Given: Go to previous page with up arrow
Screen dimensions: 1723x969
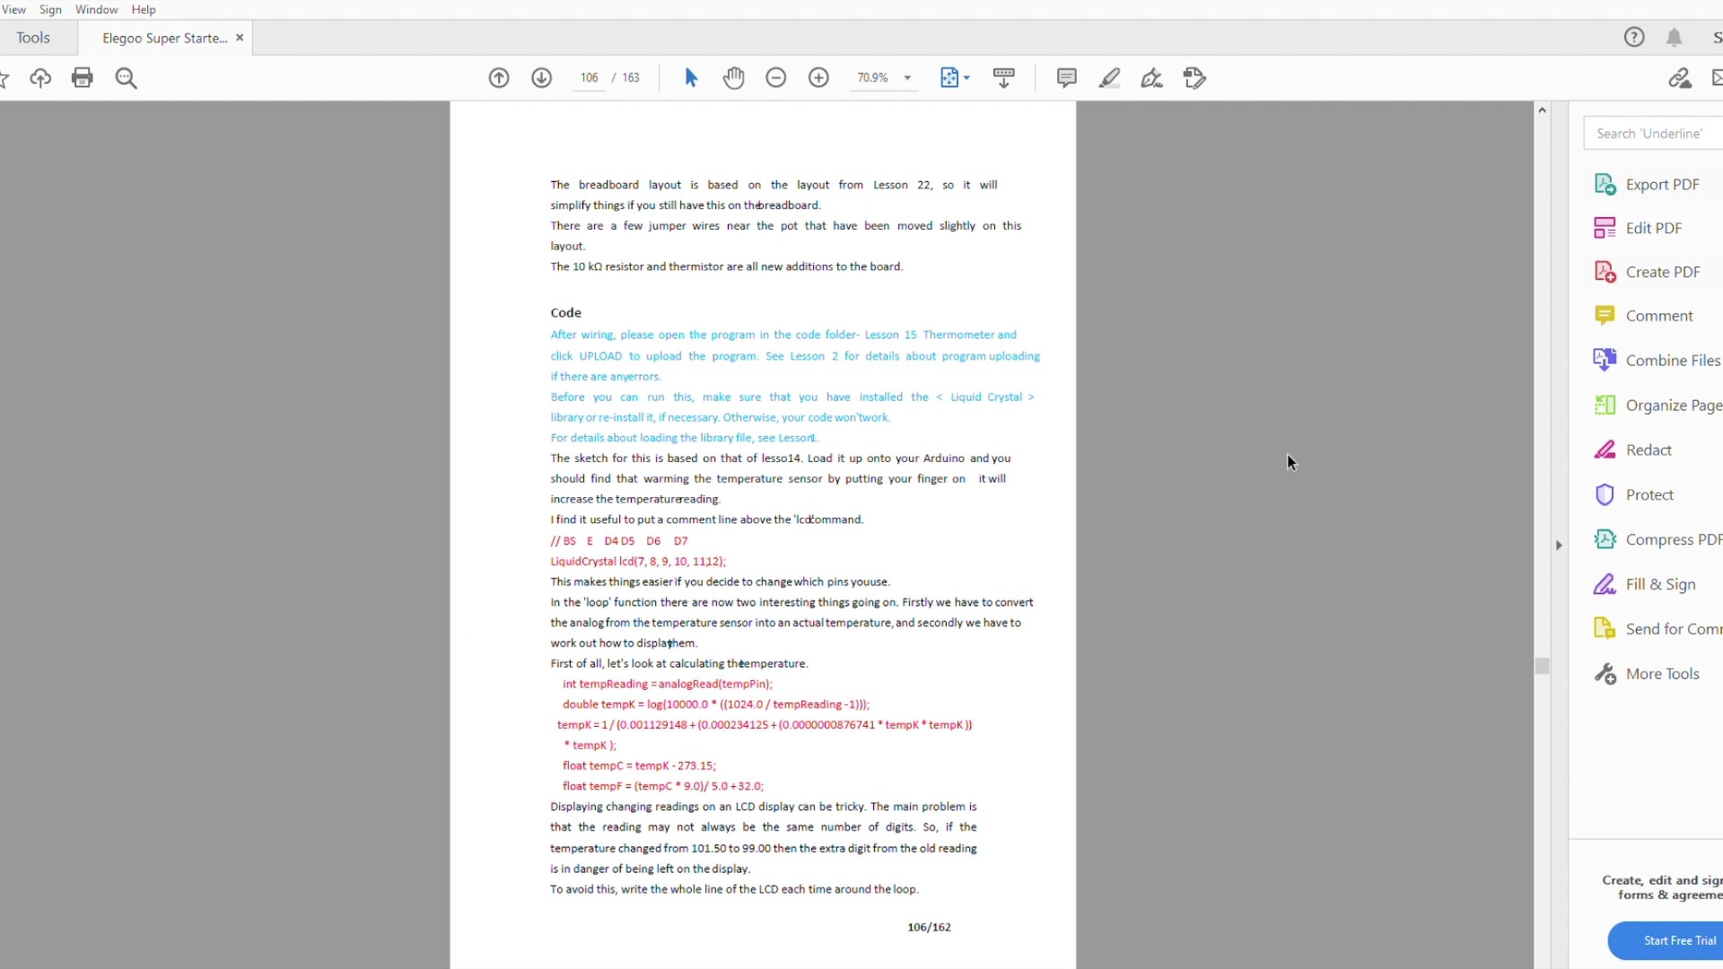Looking at the screenshot, I should pyautogui.click(x=499, y=78).
